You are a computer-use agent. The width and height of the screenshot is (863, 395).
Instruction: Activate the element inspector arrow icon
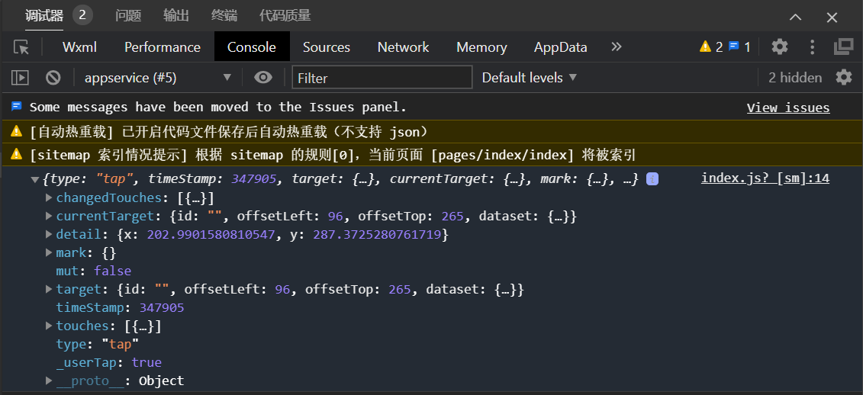tap(21, 47)
